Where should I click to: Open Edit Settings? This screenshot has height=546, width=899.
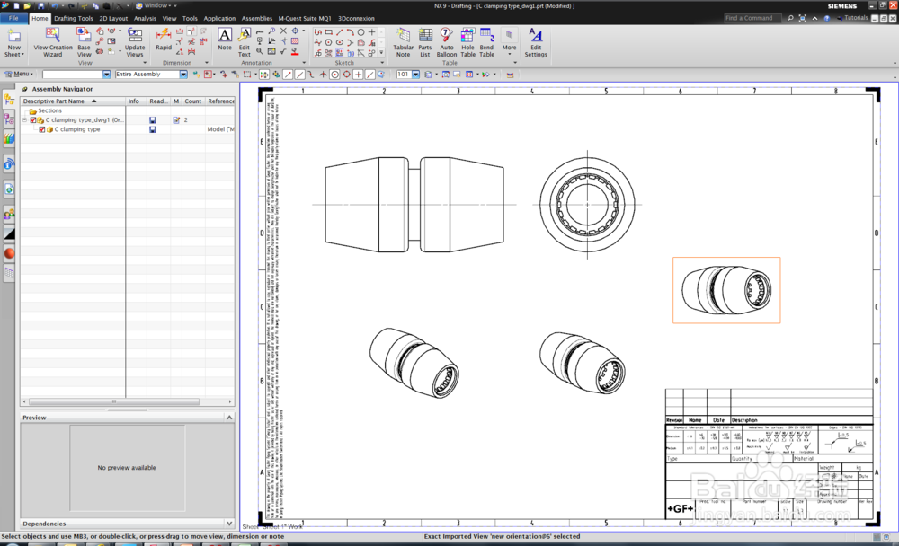tap(536, 42)
